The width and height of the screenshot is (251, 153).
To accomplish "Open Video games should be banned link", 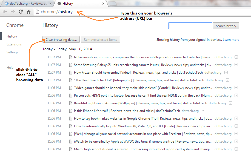I will 143,88.
